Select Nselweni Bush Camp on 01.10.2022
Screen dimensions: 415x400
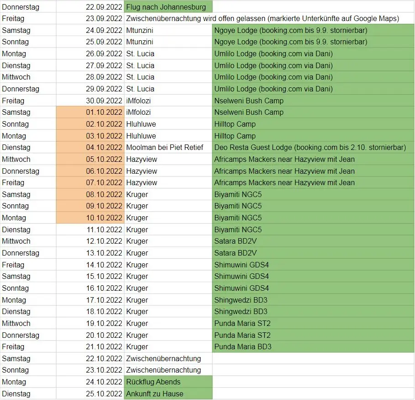313,112
